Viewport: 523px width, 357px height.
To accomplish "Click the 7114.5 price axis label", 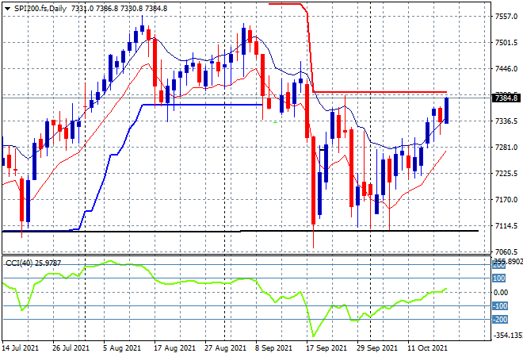I will pyautogui.click(x=506, y=226).
